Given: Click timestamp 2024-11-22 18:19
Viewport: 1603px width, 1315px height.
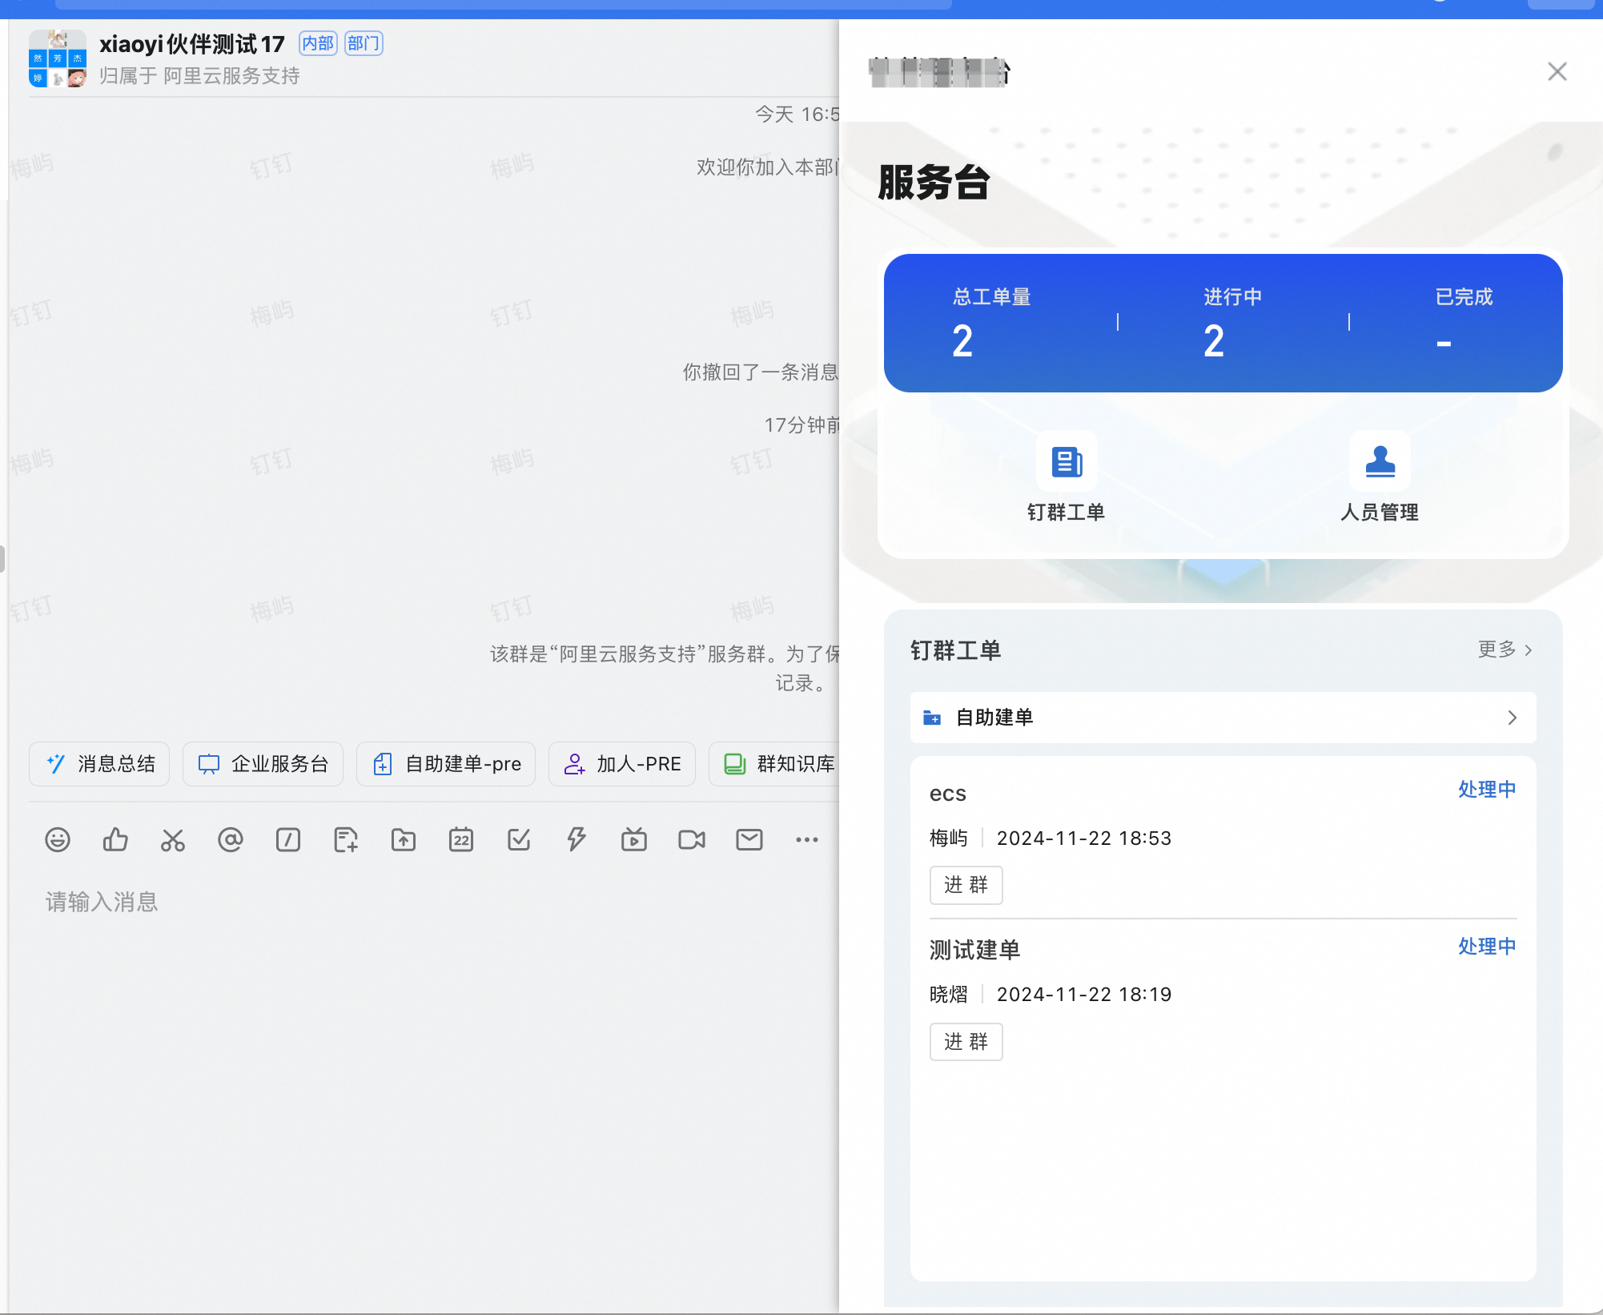Looking at the screenshot, I should pyautogui.click(x=1084, y=995).
